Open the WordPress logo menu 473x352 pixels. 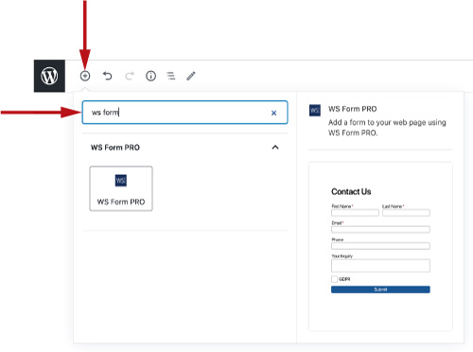tap(49, 76)
